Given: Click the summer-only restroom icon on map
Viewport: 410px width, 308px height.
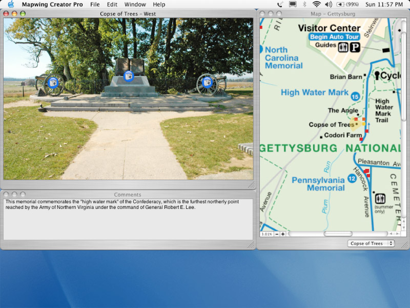Looking at the screenshot, I should coord(380,199).
